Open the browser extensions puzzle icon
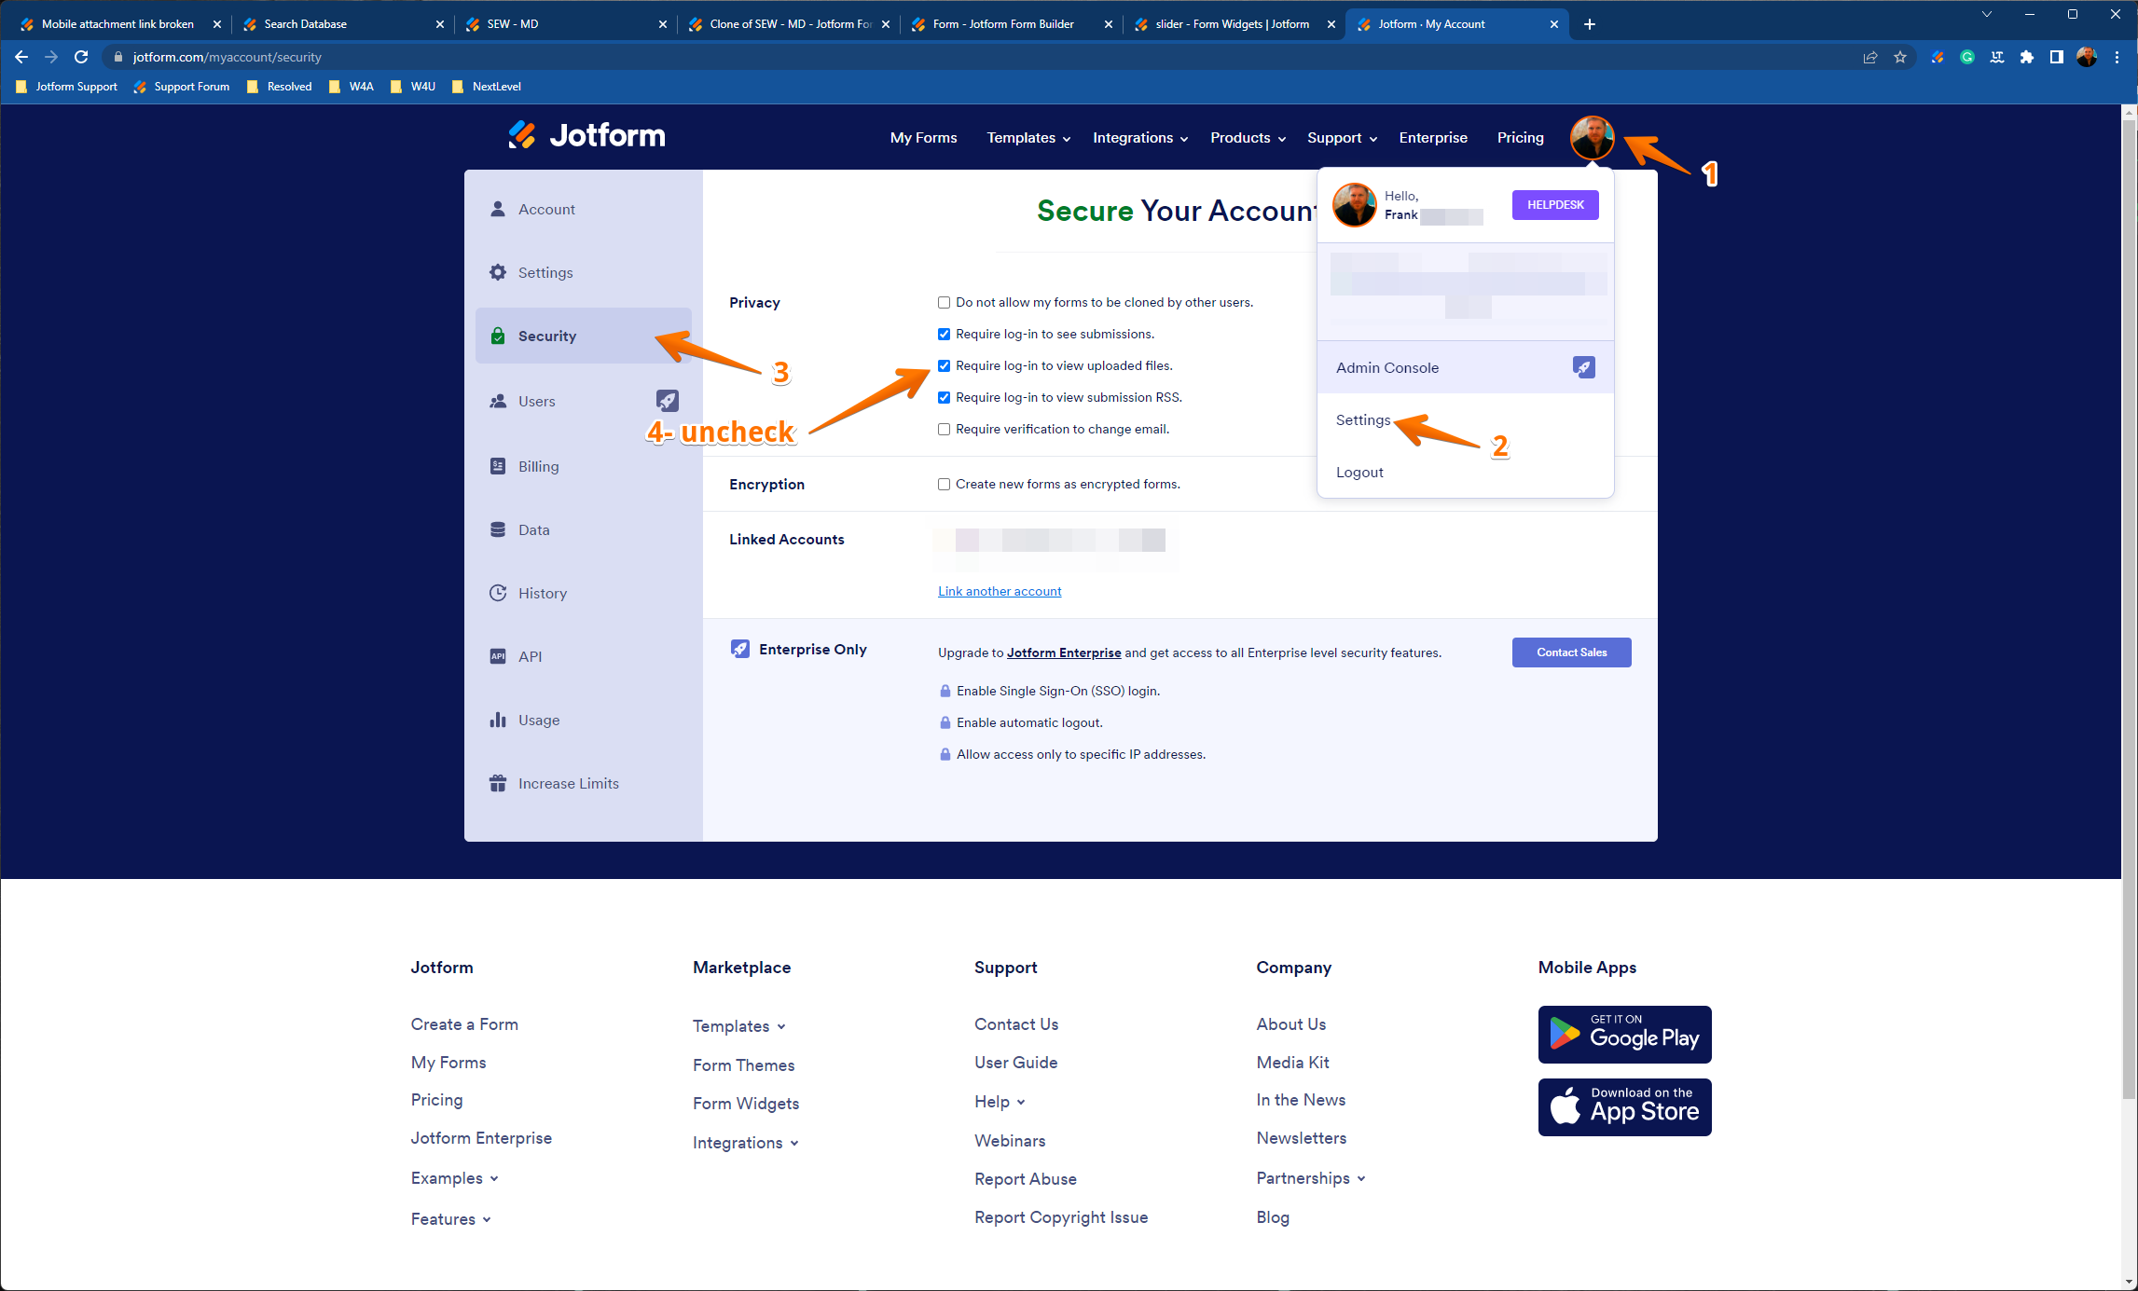 click(2026, 57)
